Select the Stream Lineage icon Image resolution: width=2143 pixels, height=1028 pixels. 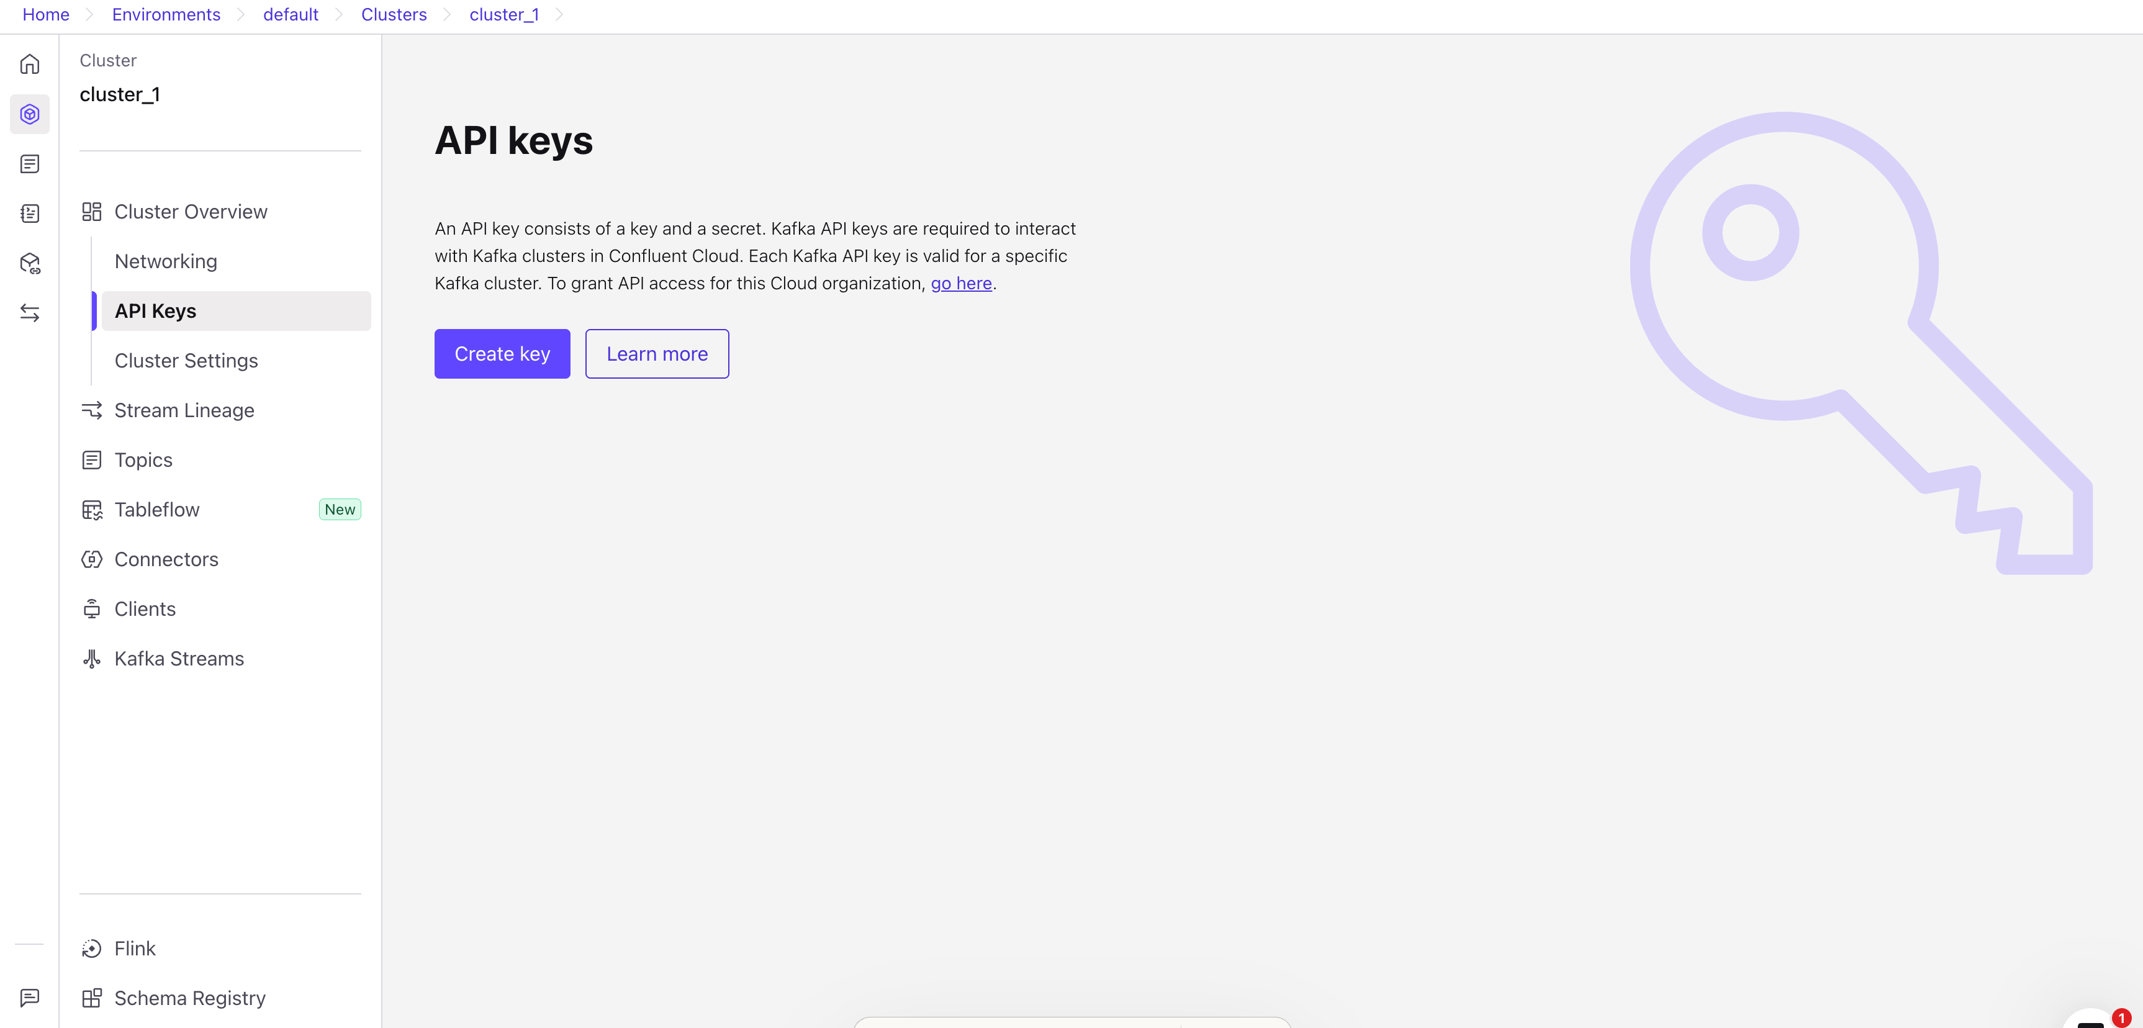pos(92,410)
